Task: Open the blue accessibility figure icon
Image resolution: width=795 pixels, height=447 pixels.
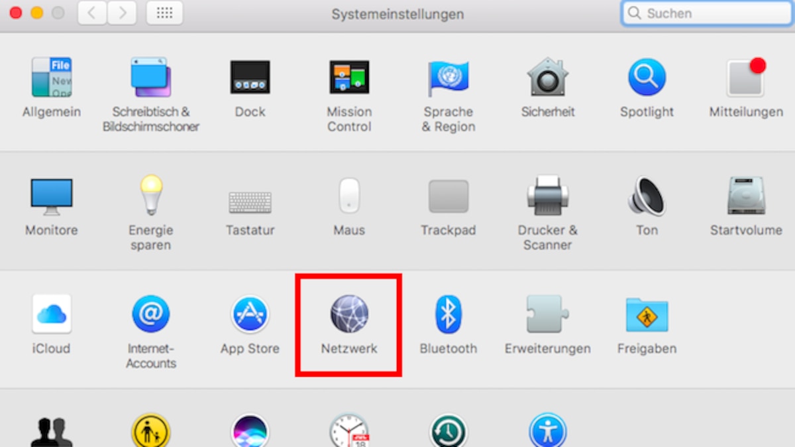Action: (x=547, y=430)
